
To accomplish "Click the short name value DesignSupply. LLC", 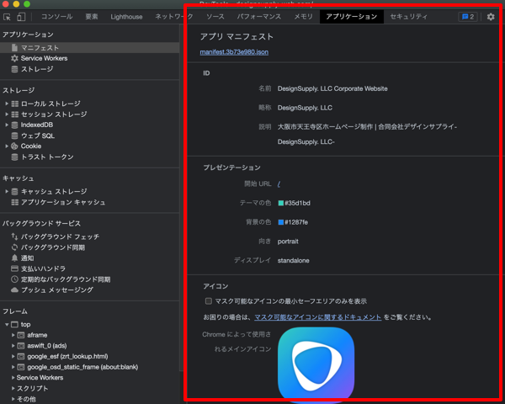I will click(x=305, y=108).
